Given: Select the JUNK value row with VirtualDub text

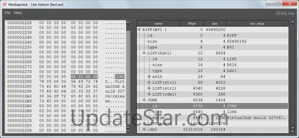Looking at the screenshot, I should pyautogui.click(x=213, y=118).
